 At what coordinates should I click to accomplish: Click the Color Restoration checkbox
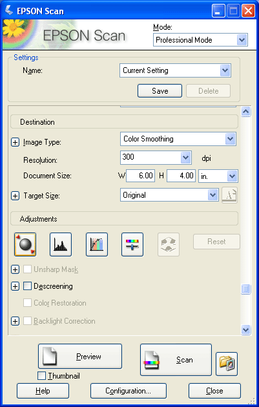27,302
